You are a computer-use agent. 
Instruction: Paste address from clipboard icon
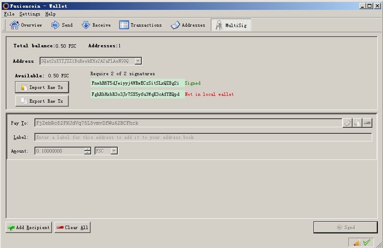click(x=357, y=123)
